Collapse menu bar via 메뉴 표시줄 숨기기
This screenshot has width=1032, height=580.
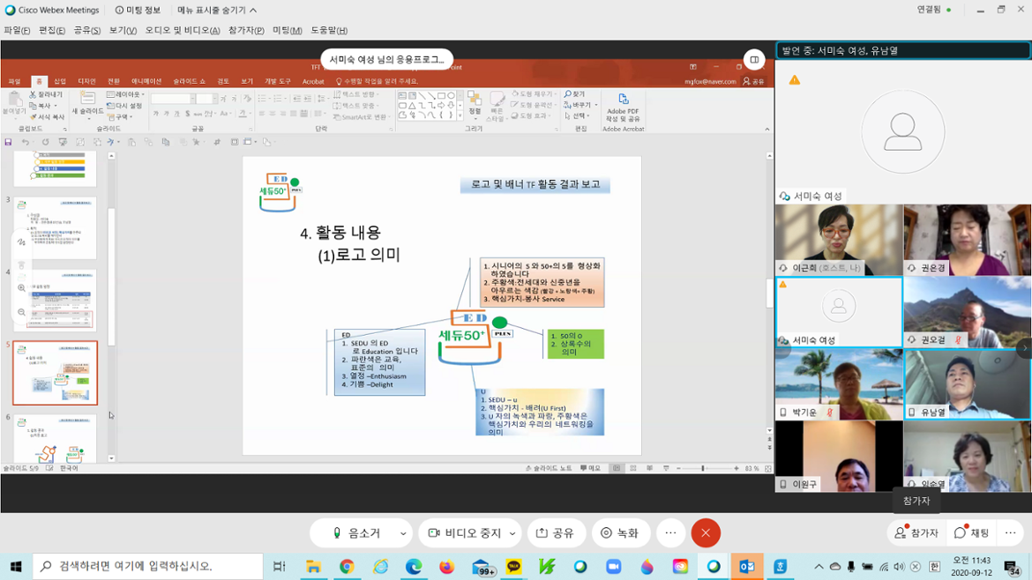click(217, 10)
